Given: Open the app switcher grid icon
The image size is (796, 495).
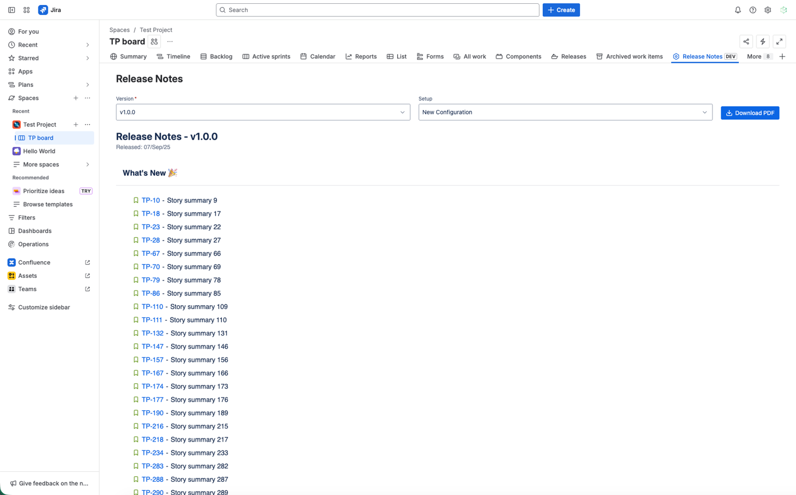Looking at the screenshot, I should coord(26,9).
